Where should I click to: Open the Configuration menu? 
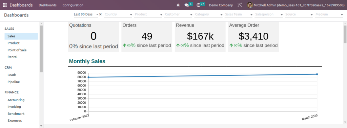[x=73, y=5]
